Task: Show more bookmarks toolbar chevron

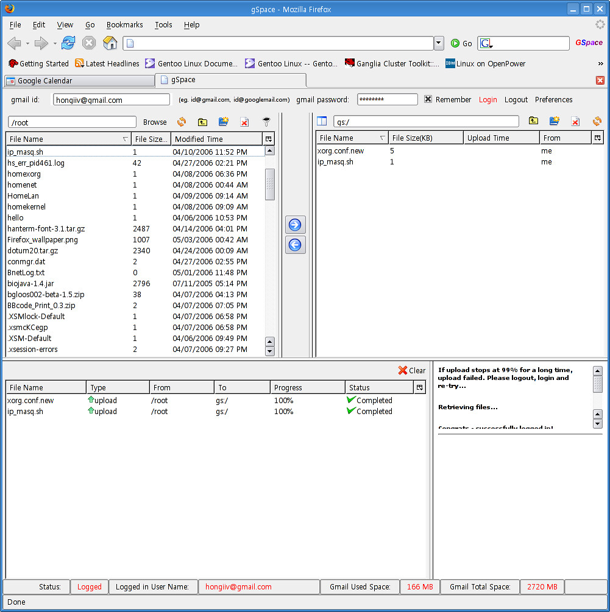Action: (600, 63)
